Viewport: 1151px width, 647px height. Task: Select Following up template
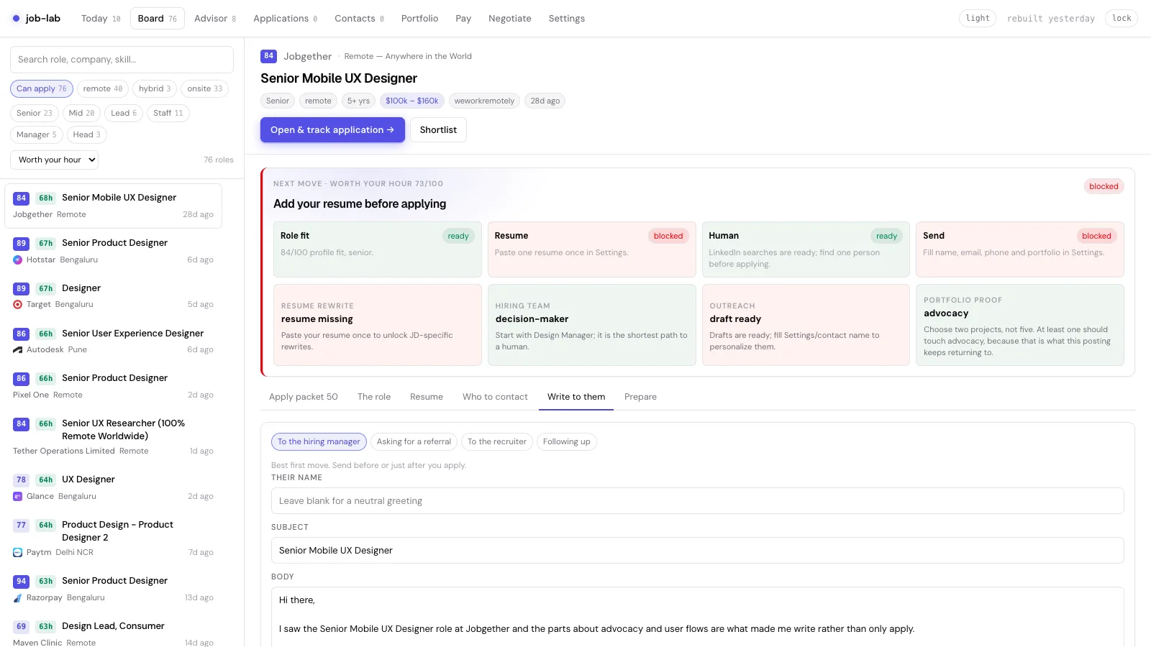click(567, 442)
